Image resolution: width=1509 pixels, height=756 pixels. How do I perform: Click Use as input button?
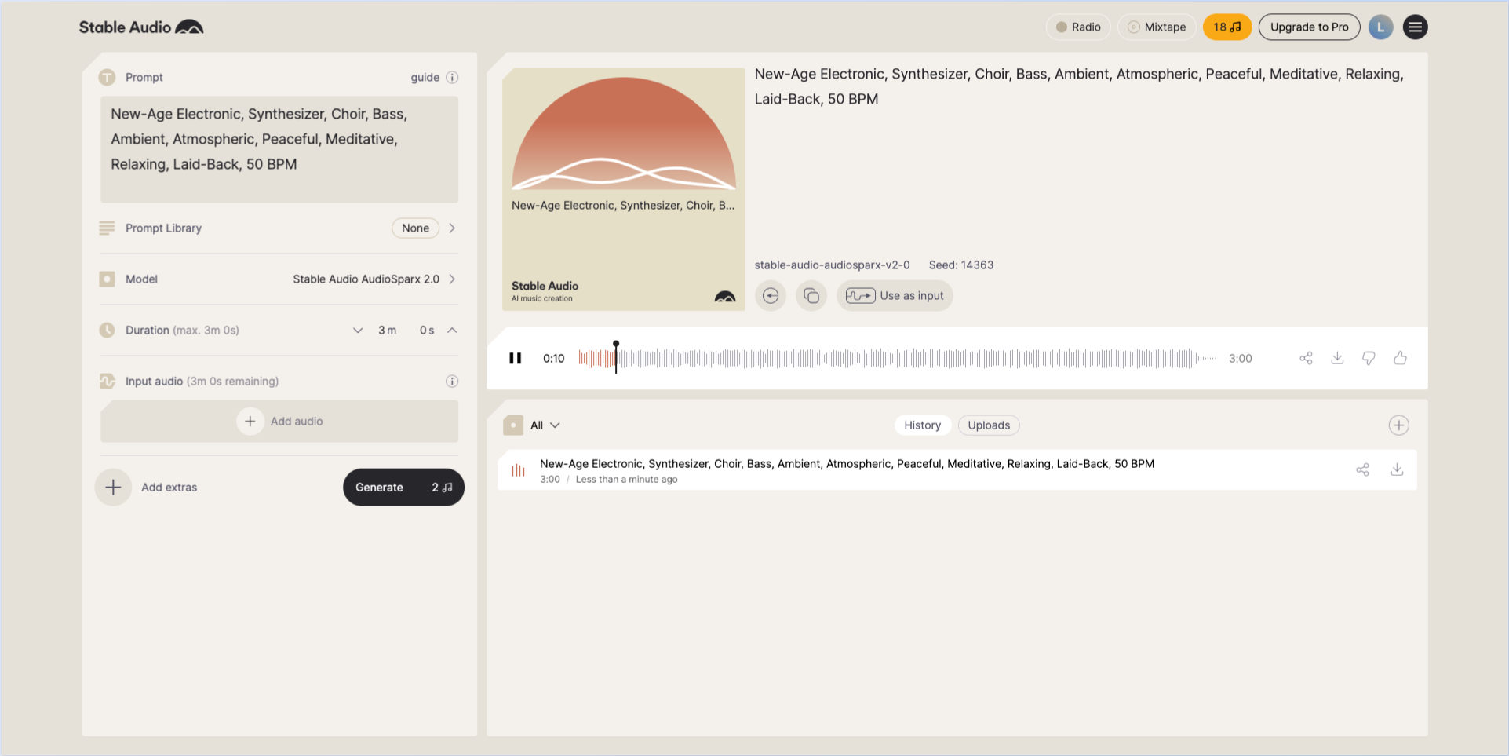(895, 295)
